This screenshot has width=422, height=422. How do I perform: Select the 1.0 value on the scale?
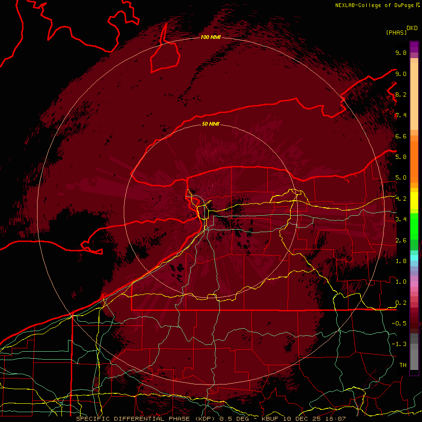pyautogui.click(x=401, y=282)
